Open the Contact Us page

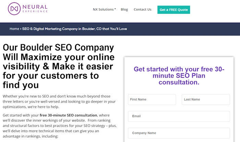143,9
